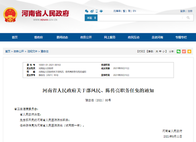196x142 pixels.
Task: Open 要闻动态 in the navigation bar
Action: [x=62, y=37]
